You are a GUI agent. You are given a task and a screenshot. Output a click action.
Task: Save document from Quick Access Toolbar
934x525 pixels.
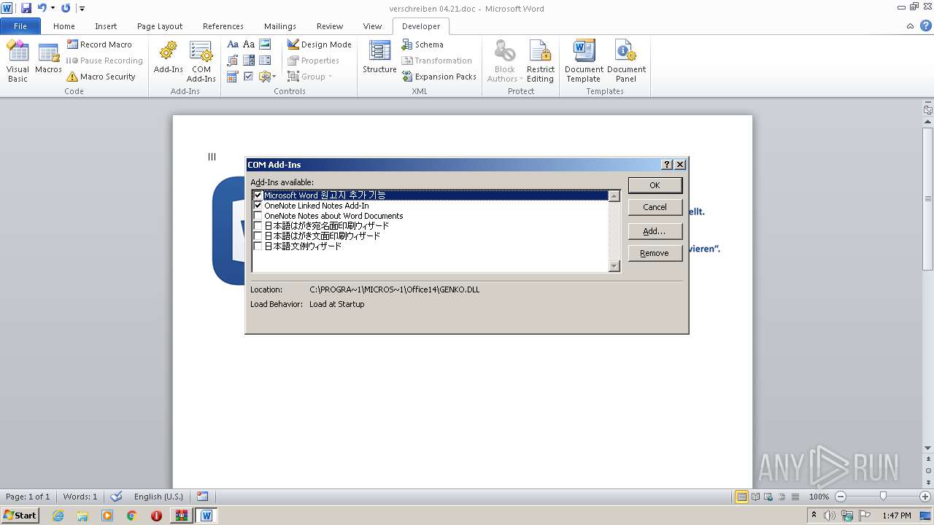click(x=26, y=8)
